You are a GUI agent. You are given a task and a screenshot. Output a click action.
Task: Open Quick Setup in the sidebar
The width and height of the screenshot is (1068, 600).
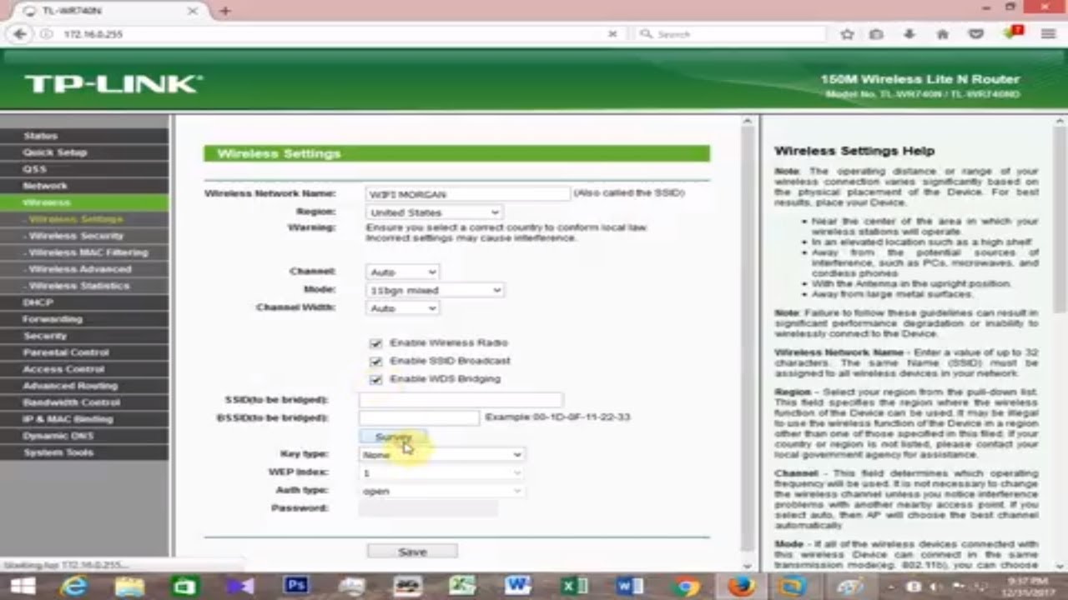84,152
